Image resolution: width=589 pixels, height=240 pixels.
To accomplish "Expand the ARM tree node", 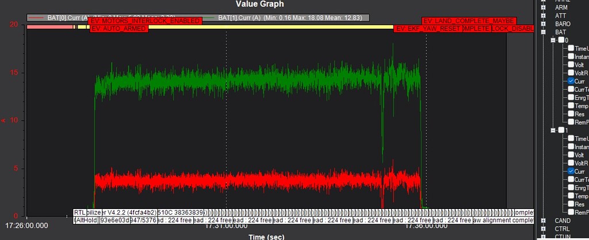I will [544, 8].
